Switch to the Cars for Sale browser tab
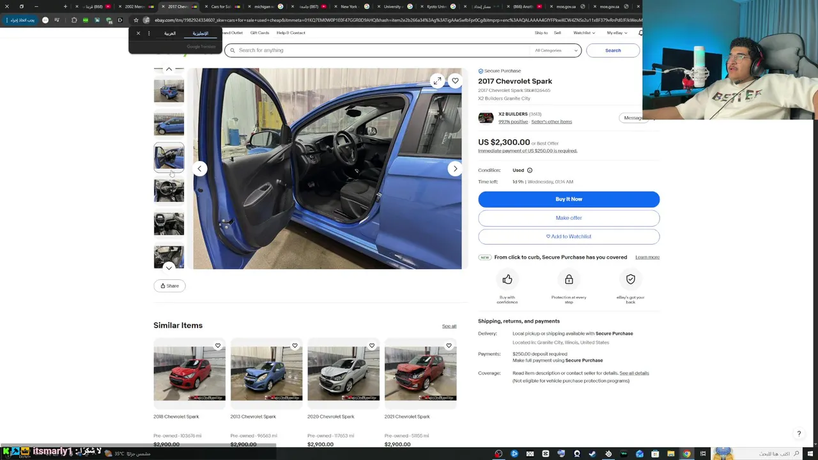This screenshot has height=460, width=818. 222,6
